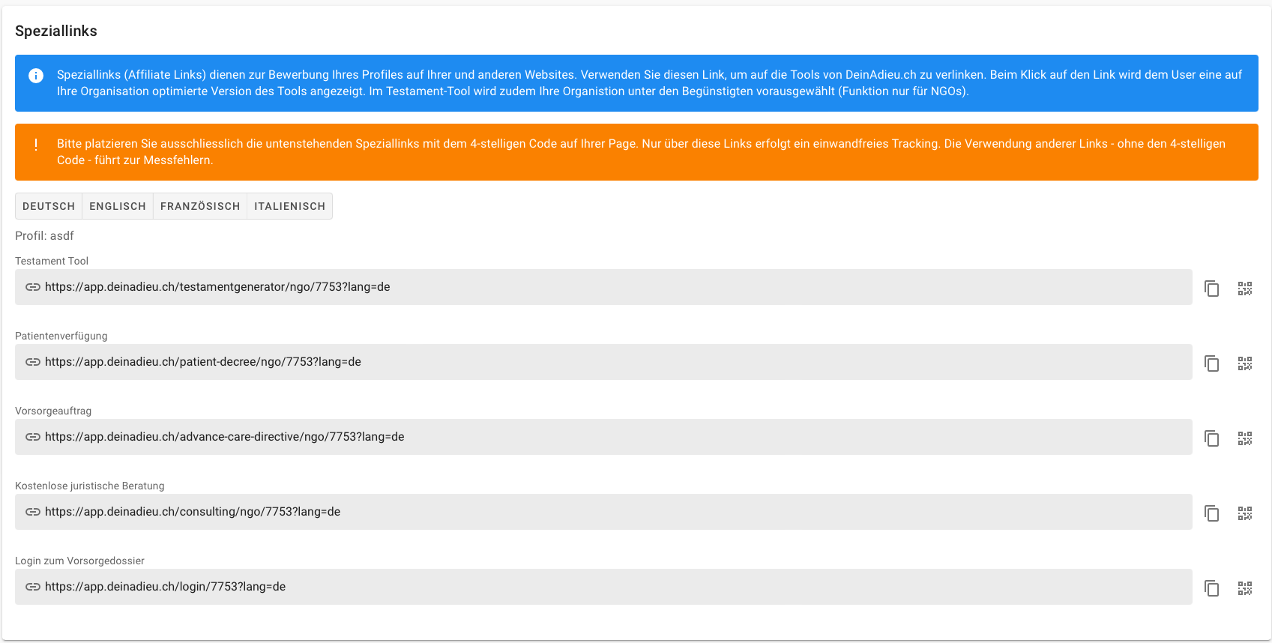Screen dimensions: 1272x643
Task: Show QR code for consulting link
Action: click(1245, 513)
